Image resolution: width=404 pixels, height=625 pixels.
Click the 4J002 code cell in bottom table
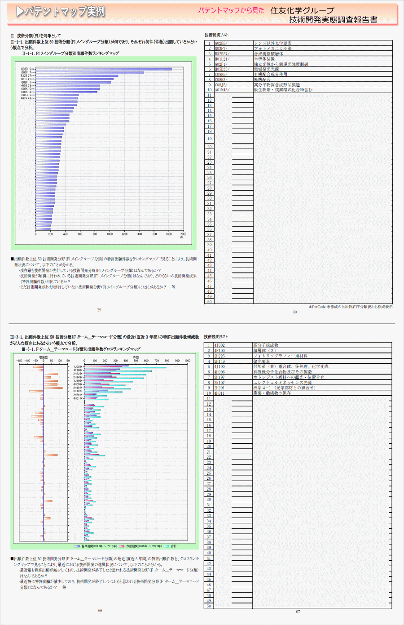pos(233,345)
